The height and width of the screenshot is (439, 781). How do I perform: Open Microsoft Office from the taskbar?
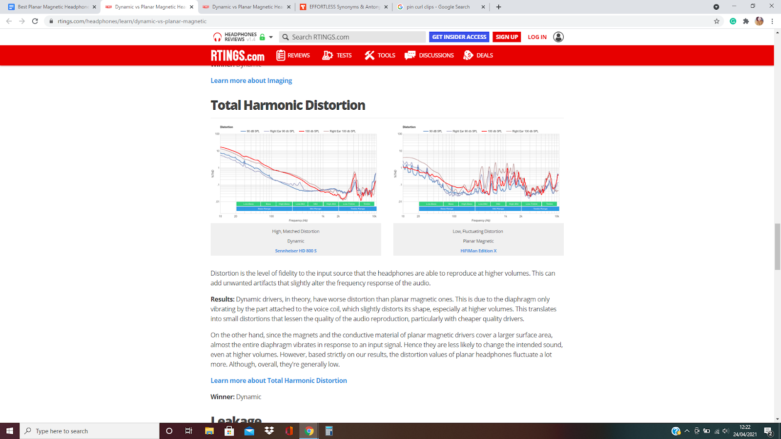(x=289, y=431)
